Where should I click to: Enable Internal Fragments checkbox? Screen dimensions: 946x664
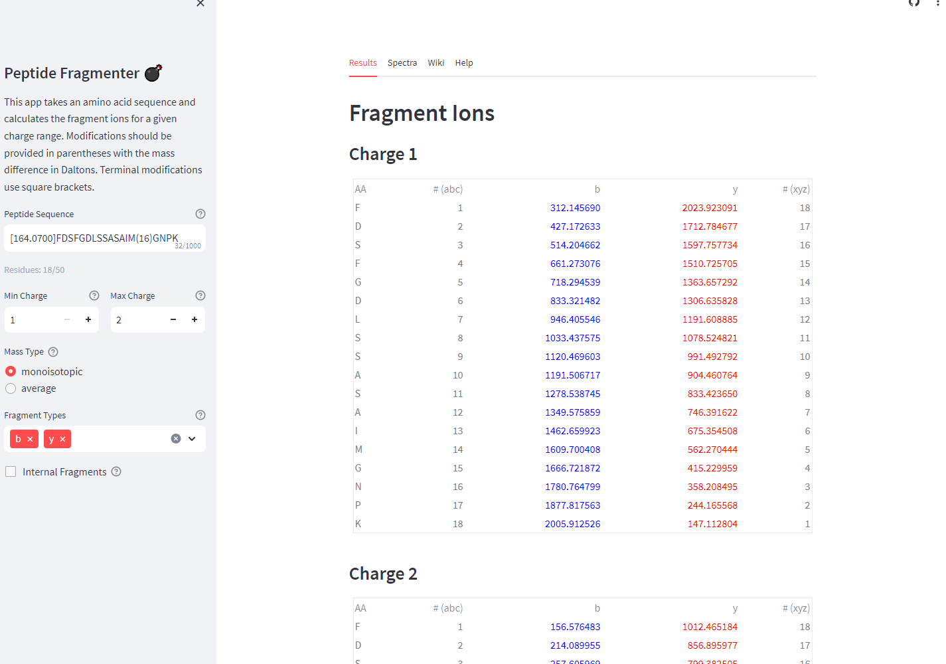pos(11,471)
